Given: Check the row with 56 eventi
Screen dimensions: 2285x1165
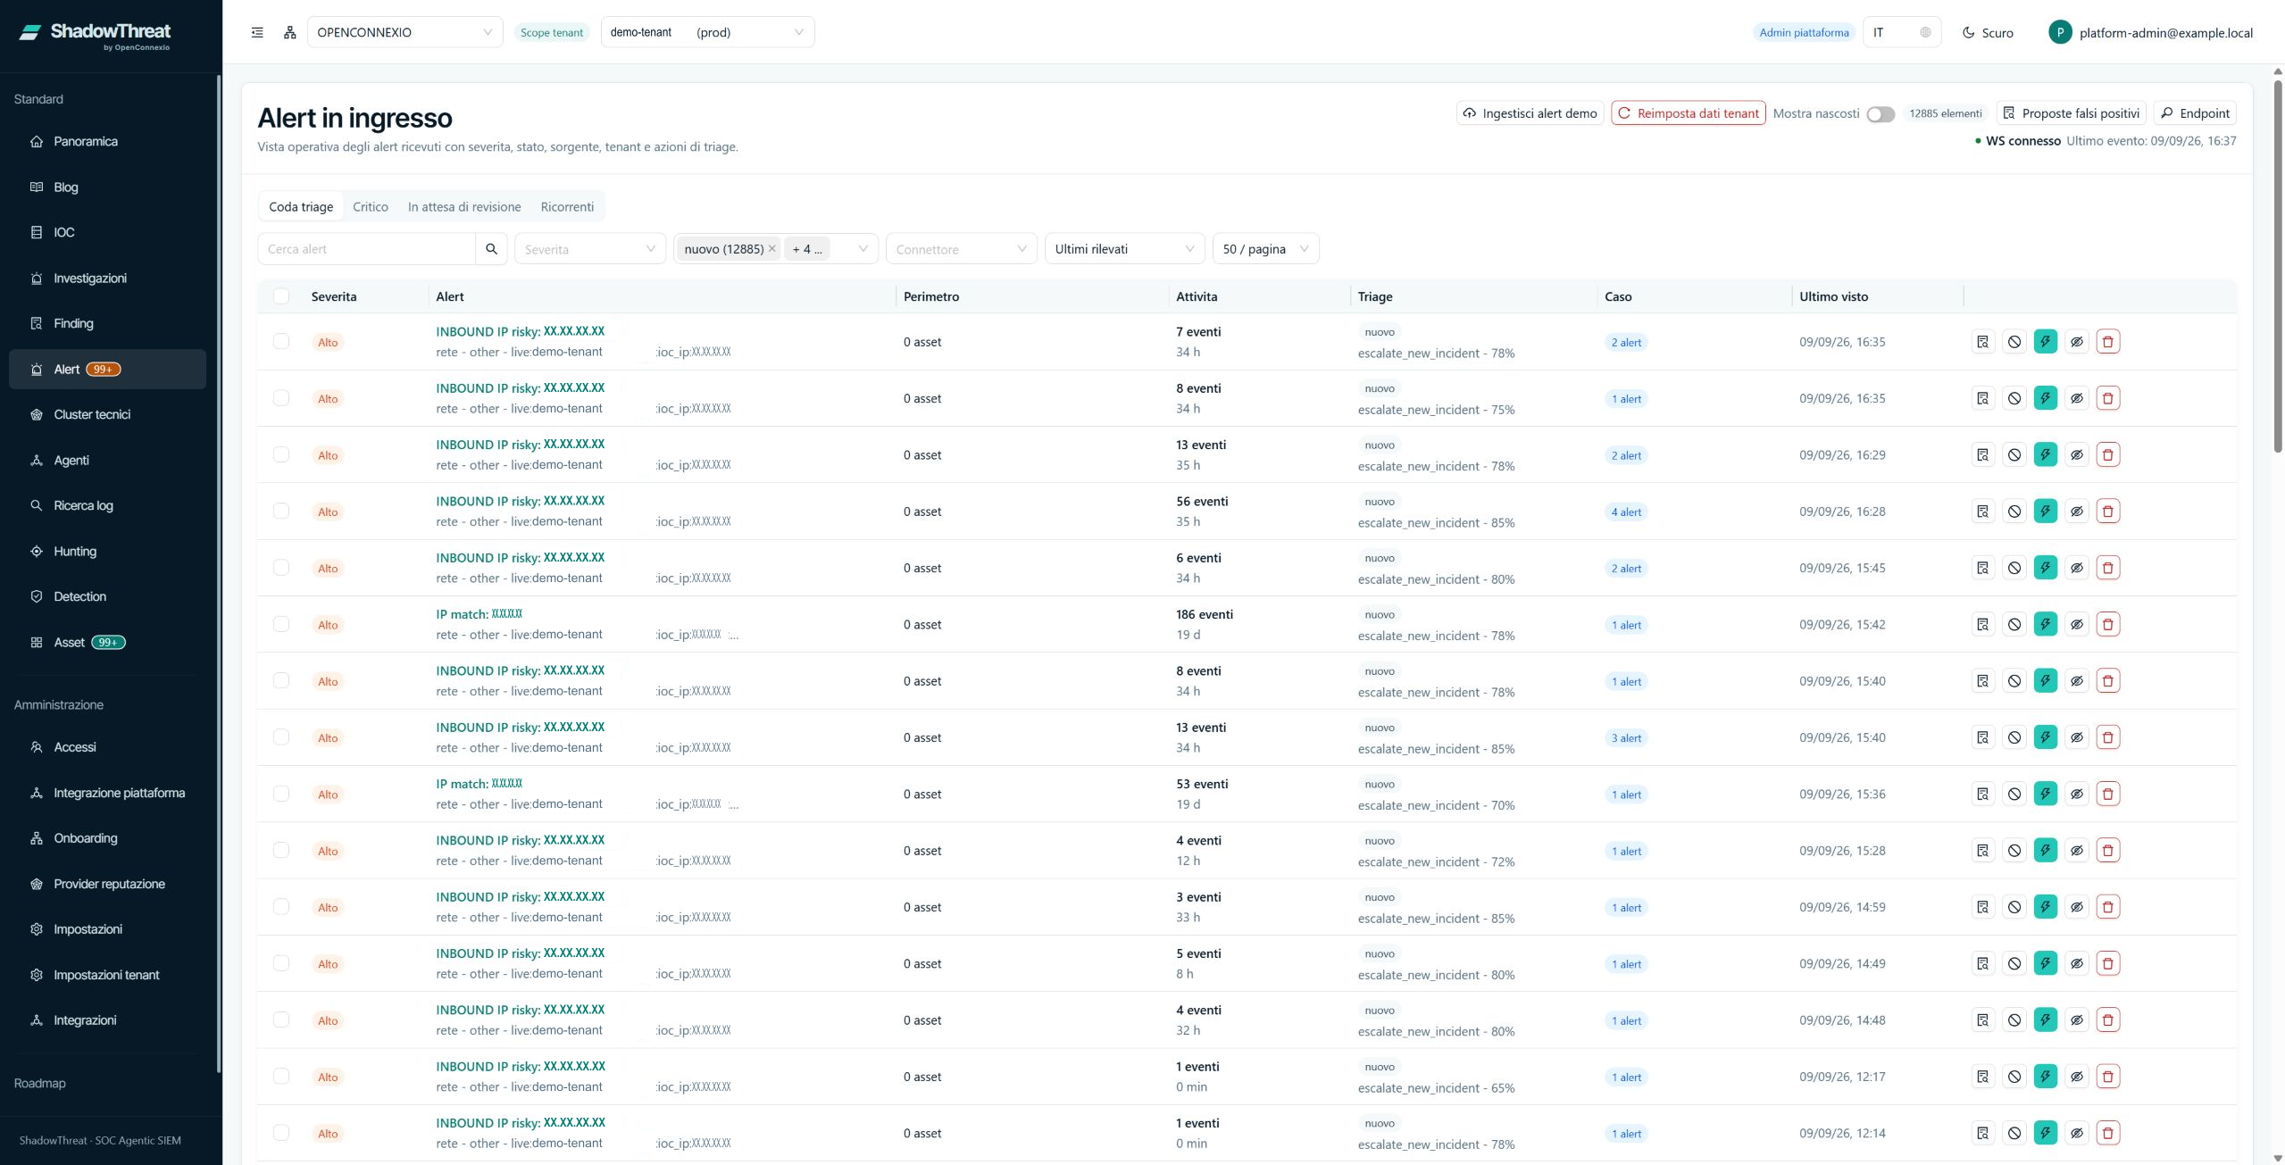Looking at the screenshot, I should point(281,511).
